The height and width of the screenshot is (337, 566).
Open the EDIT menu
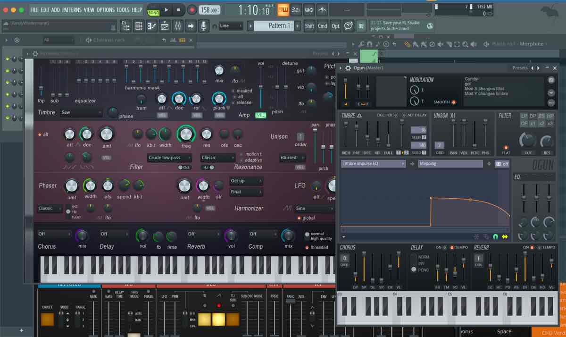45,9
